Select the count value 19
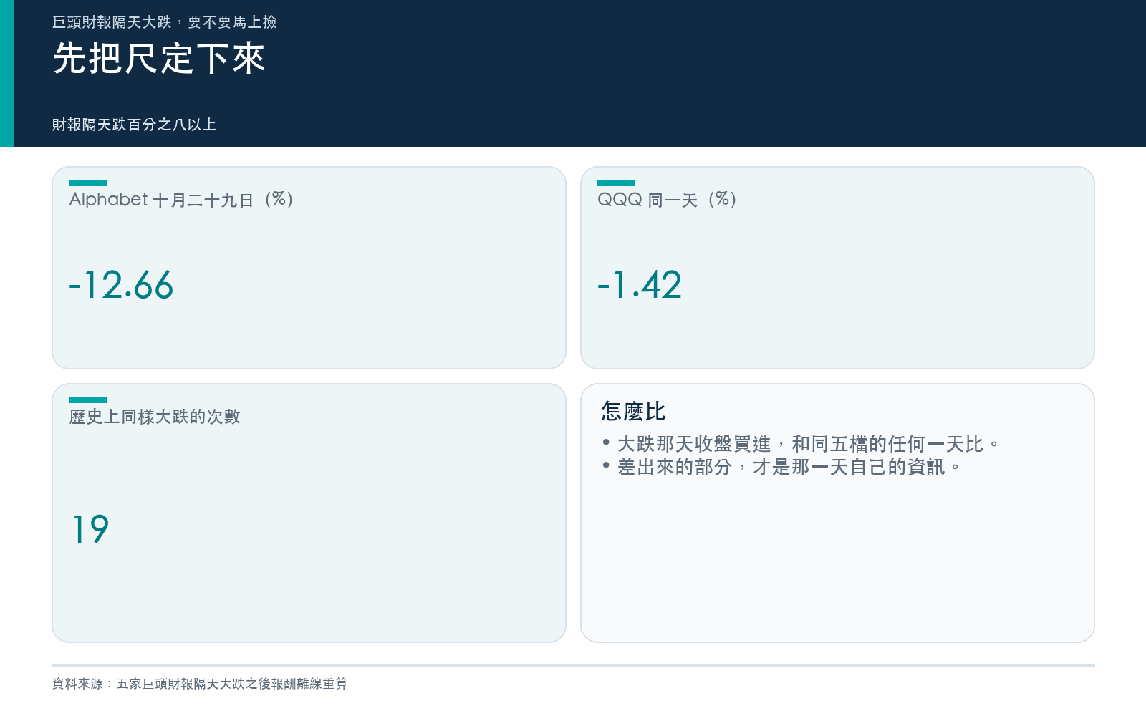Screen dimensions: 1146x716 (x=90, y=530)
